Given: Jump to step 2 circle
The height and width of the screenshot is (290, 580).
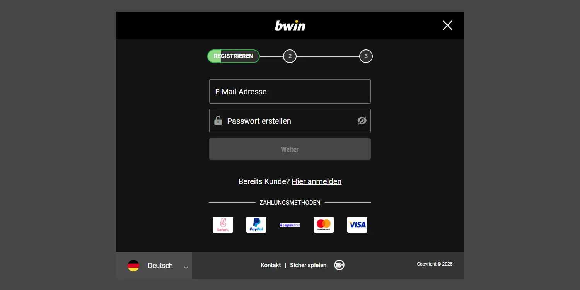Looking at the screenshot, I should pyautogui.click(x=290, y=56).
